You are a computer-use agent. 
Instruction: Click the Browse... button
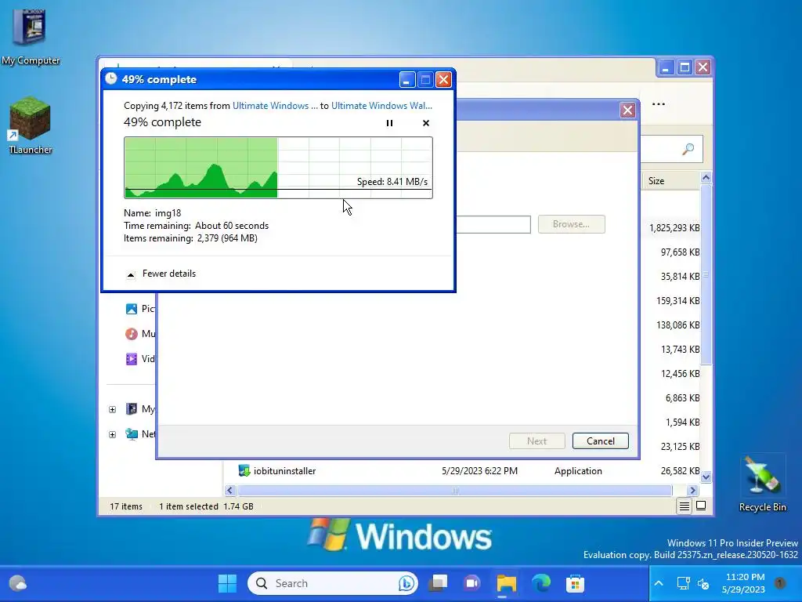571,224
